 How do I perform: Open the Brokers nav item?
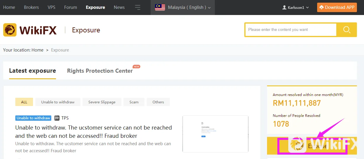32,7
